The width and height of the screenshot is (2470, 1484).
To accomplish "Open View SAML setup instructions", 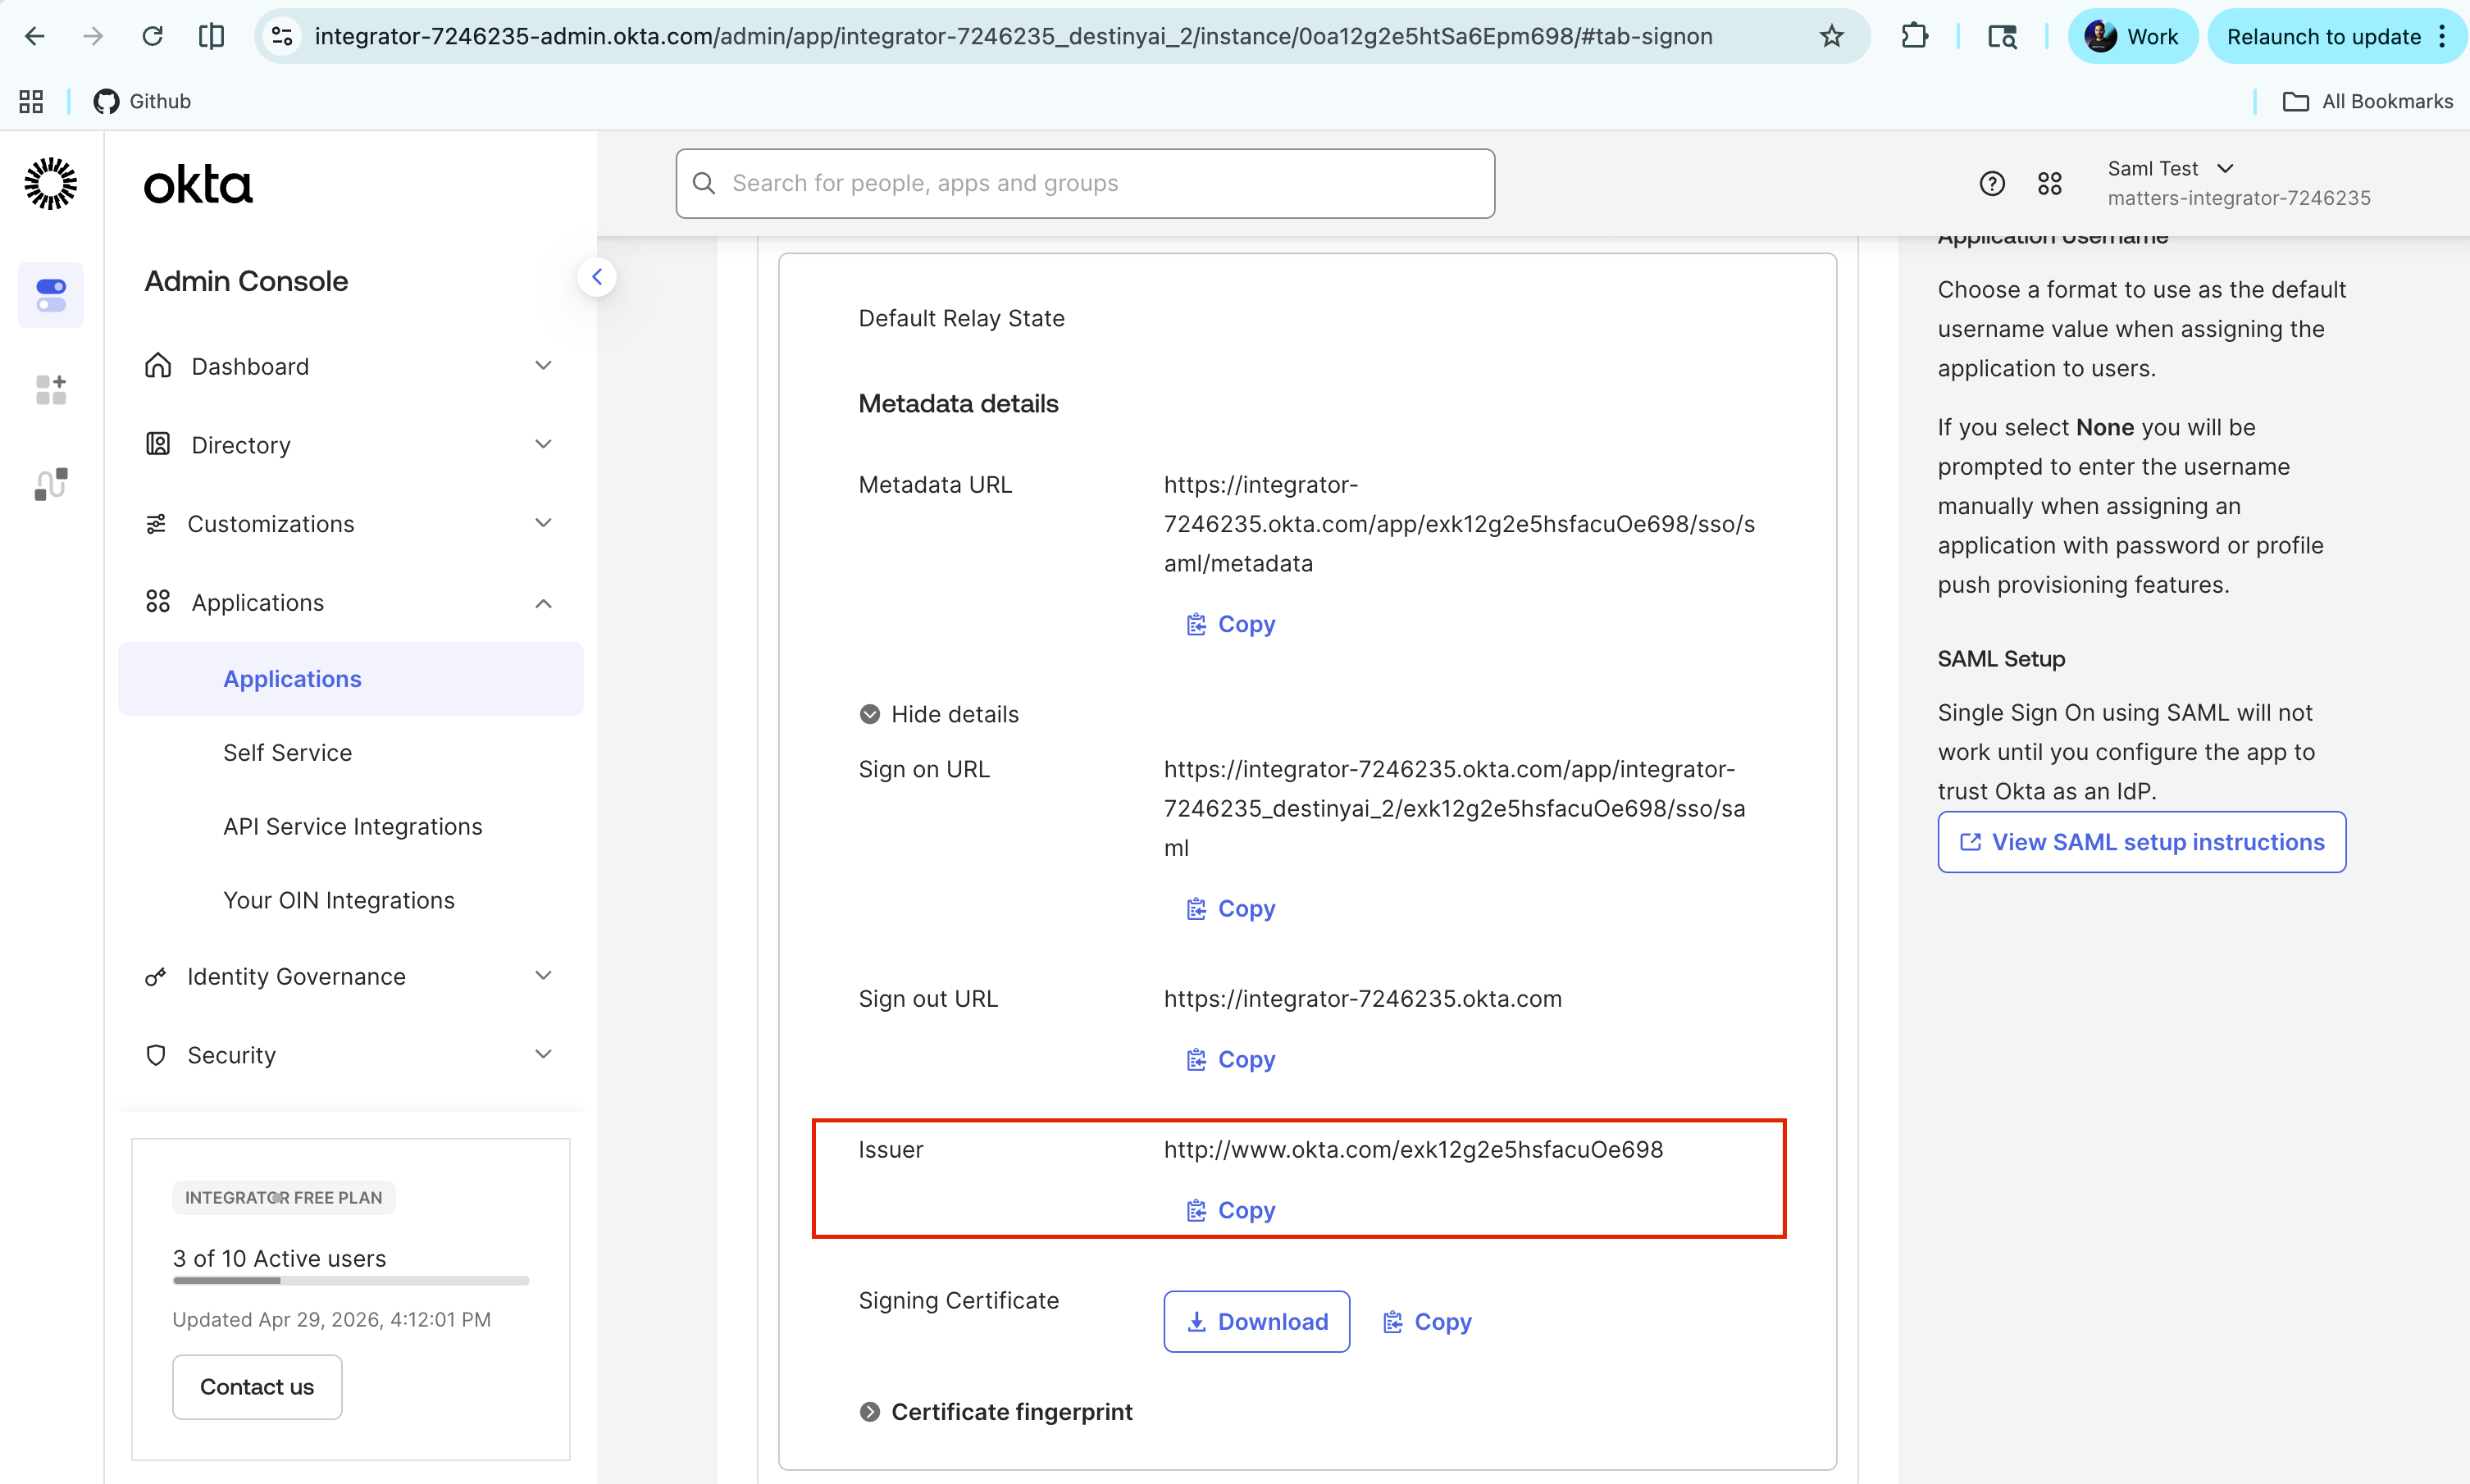I will click(2142, 842).
